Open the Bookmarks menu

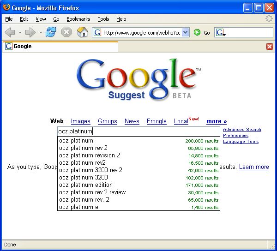pos(77,19)
